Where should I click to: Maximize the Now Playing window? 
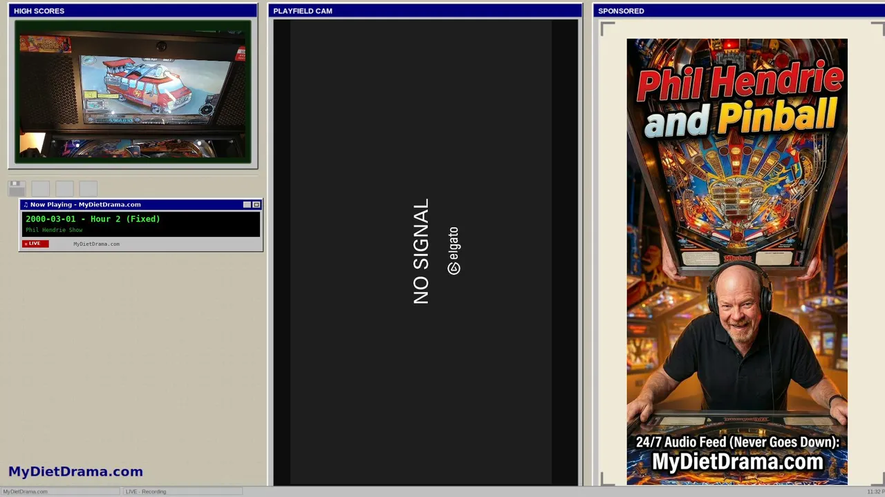tap(256, 205)
